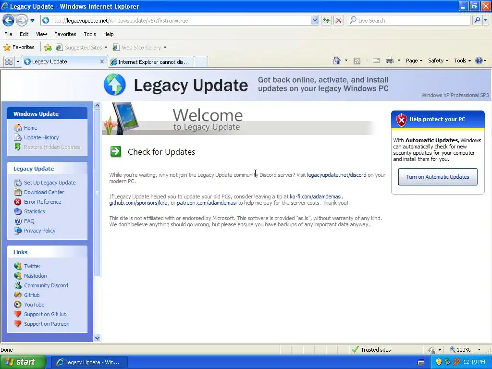
Task: Open the Favorites menu
Action: pos(65,34)
